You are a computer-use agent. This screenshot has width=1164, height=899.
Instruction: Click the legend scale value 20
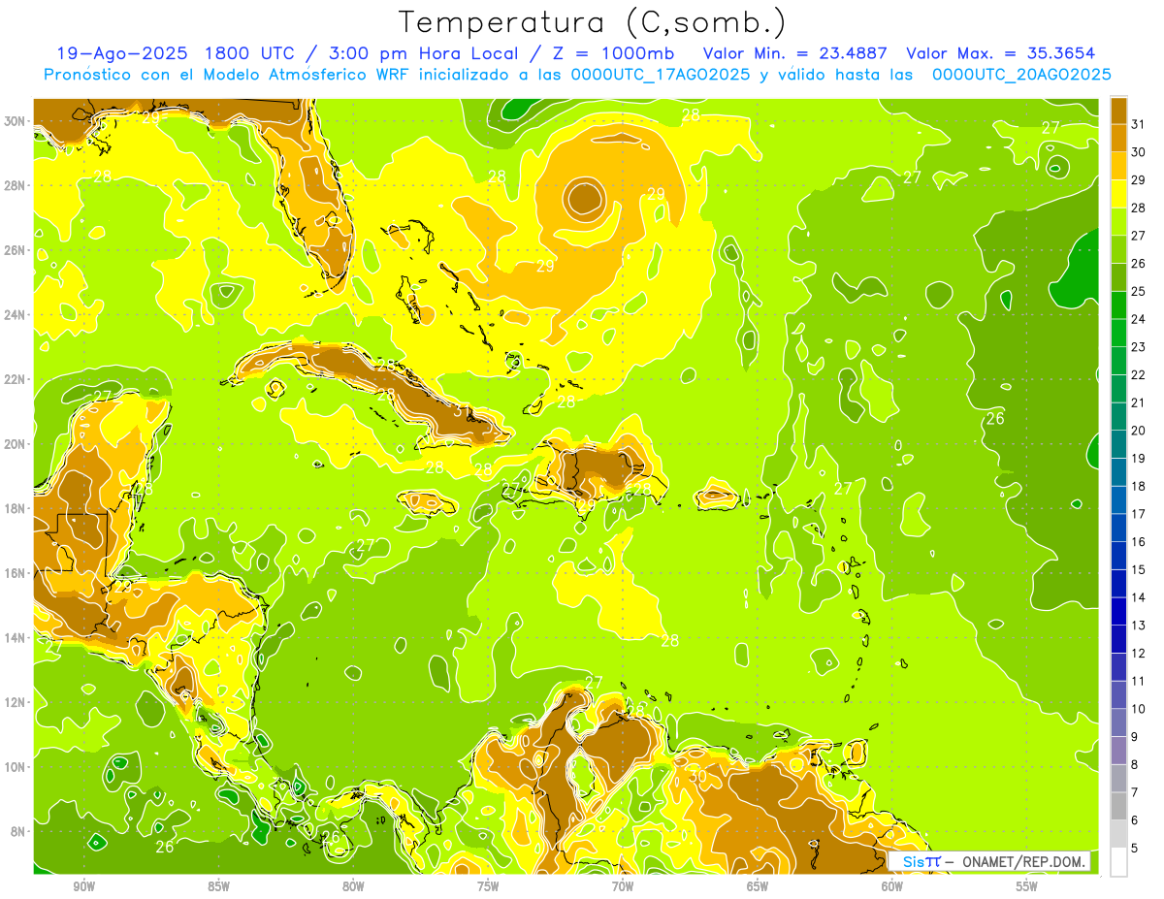[x=1139, y=431]
